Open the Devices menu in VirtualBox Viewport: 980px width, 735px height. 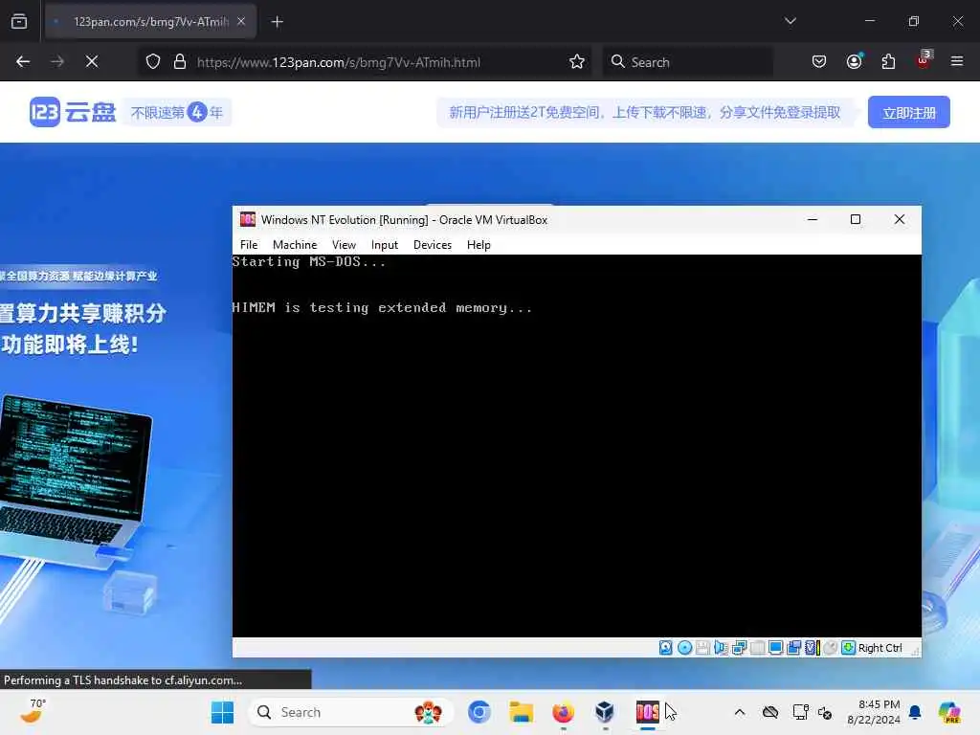coord(433,245)
